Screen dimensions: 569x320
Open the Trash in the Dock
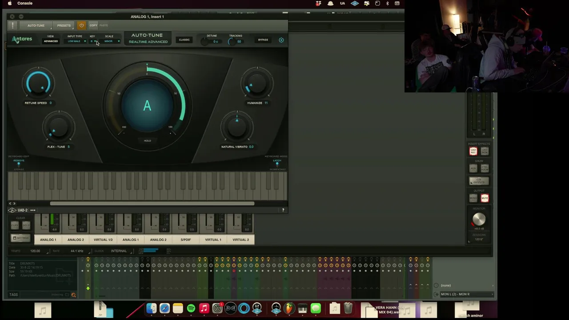[348, 308]
